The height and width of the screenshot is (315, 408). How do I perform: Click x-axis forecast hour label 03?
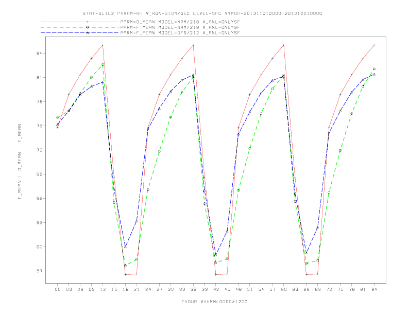(x=69, y=289)
